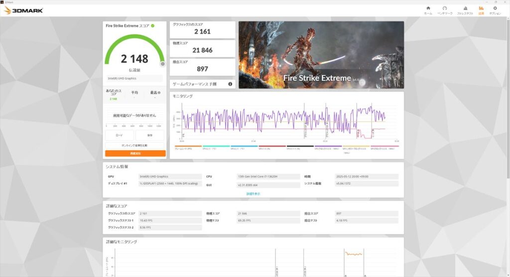510x277 pixels.
Task: Toggle the cyan legend item in モニタリング
Action: coord(216,147)
